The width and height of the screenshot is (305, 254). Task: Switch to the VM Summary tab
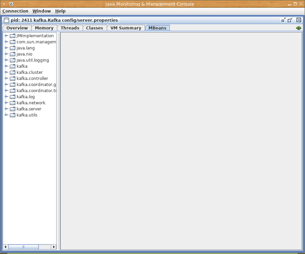[126, 28]
